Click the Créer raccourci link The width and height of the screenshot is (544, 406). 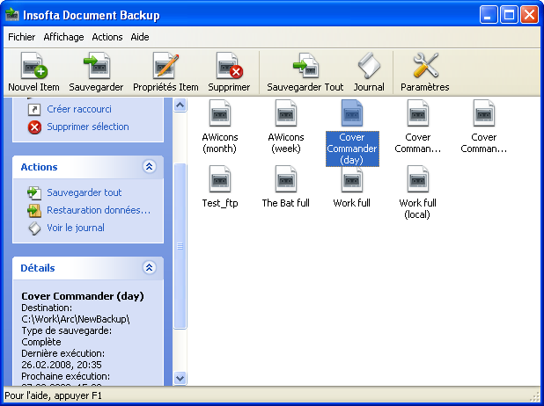click(79, 109)
